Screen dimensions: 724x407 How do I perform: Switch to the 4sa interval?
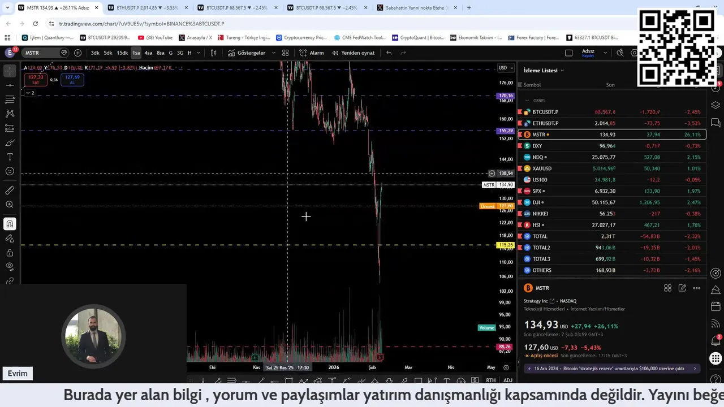pyautogui.click(x=148, y=53)
